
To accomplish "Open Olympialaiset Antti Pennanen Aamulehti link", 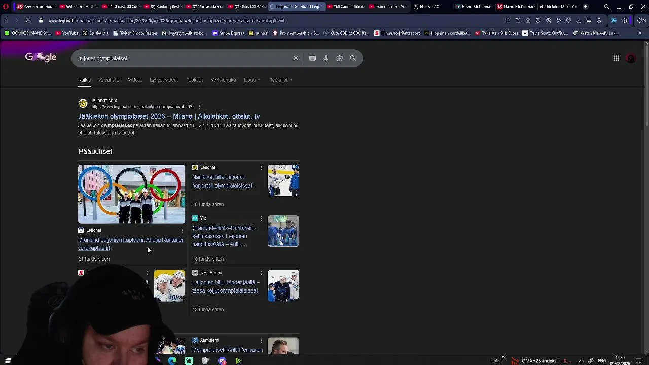I will [228, 350].
